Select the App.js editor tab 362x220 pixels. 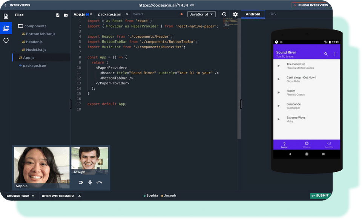pos(79,14)
